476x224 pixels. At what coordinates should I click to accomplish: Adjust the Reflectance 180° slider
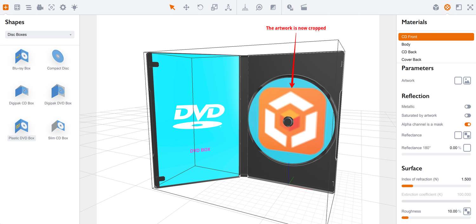tap(436, 154)
